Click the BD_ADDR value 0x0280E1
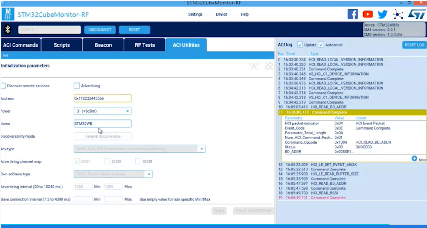The image size is (427, 228). 344,152
